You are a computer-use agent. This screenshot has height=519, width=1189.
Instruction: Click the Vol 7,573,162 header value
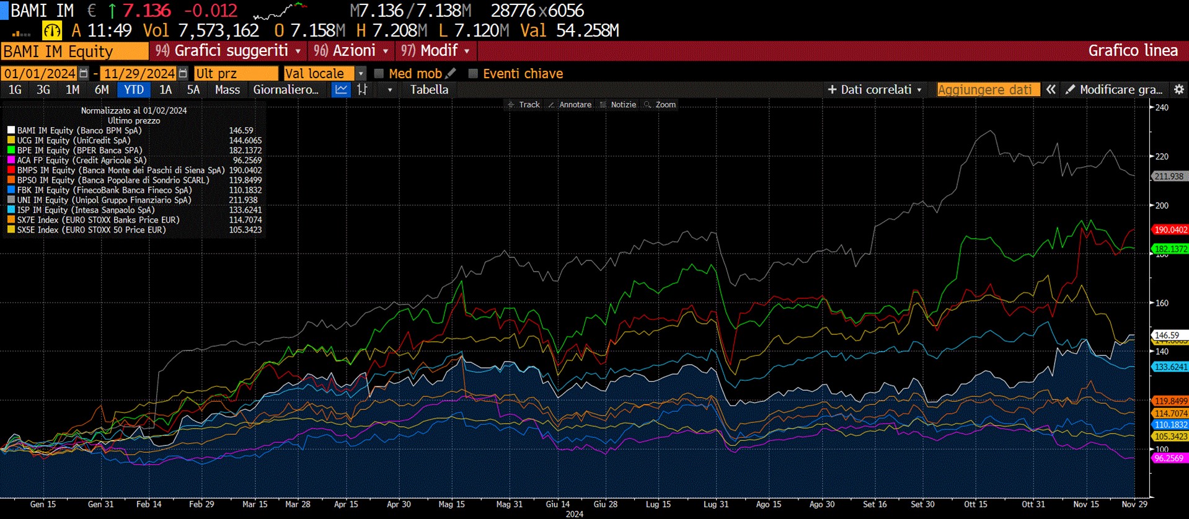click(x=201, y=30)
